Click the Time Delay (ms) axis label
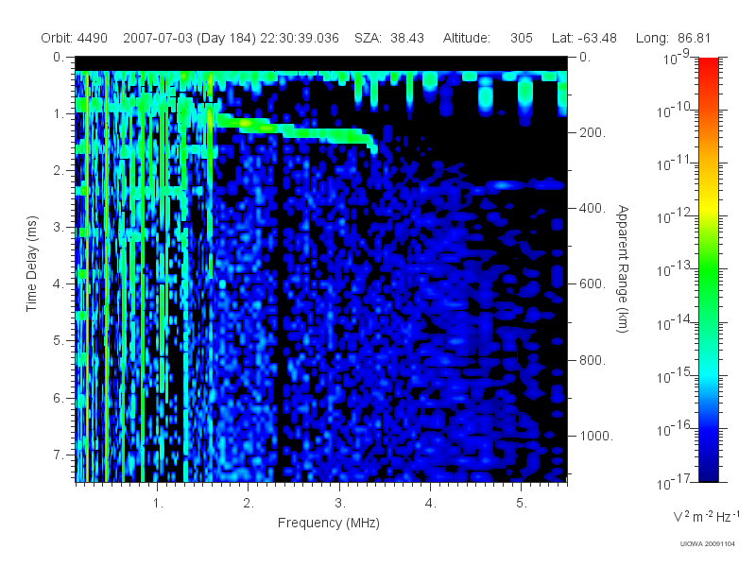This screenshot has width=756, height=567. [x=31, y=264]
